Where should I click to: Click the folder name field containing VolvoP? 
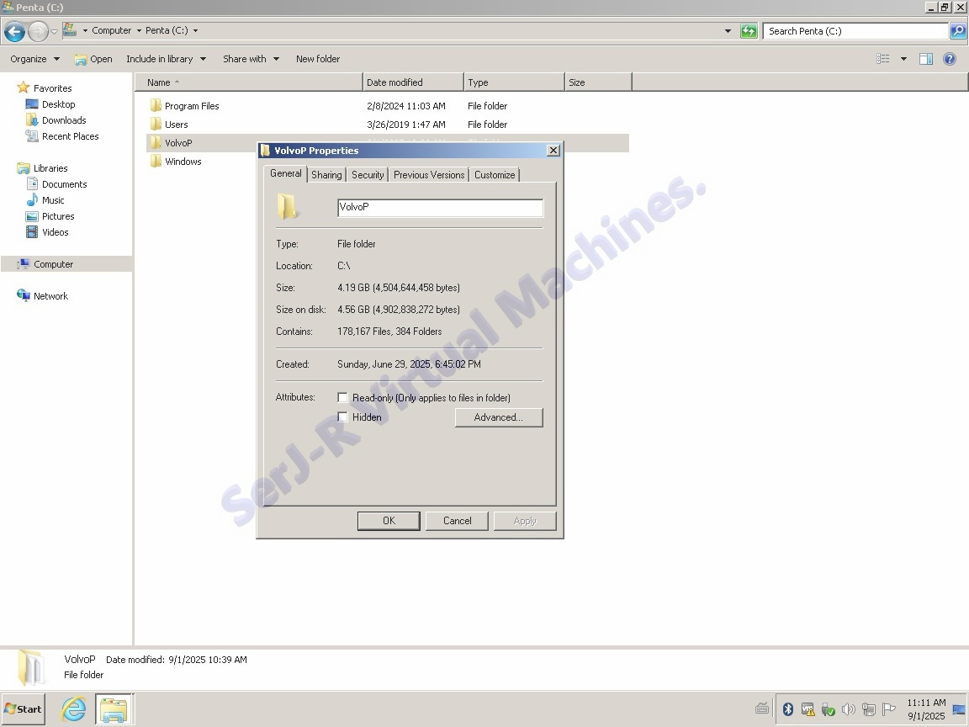click(x=440, y=207)
